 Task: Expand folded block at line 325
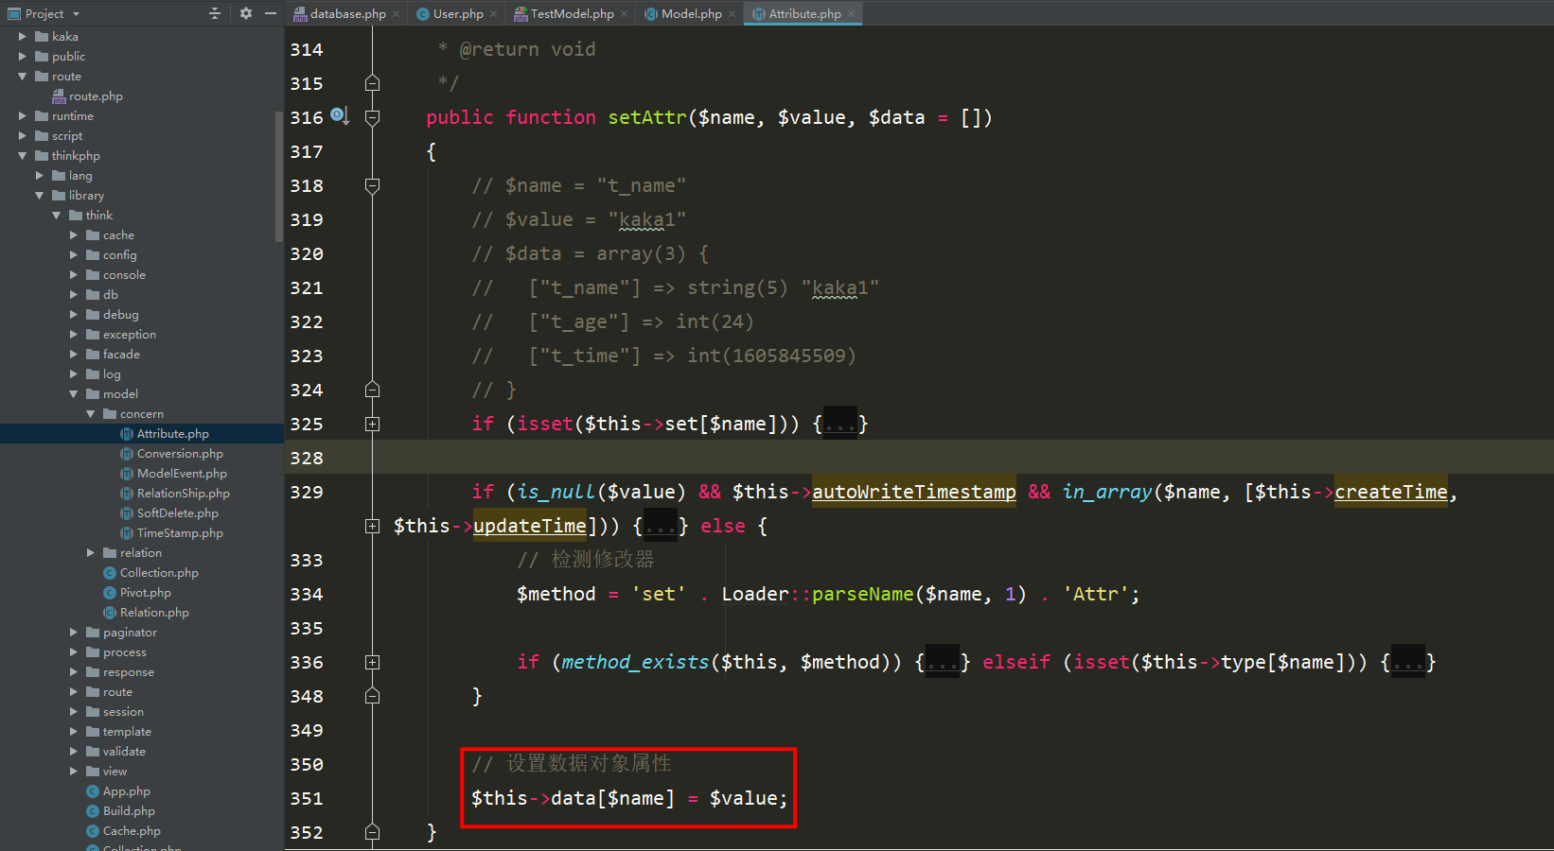(372, 424)
